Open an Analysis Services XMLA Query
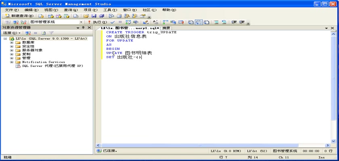 pyautogui.click(x=66, y=16)
